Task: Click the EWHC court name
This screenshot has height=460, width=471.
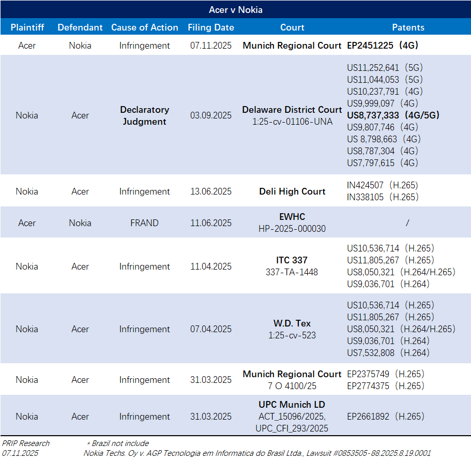Action: (292, 217)
